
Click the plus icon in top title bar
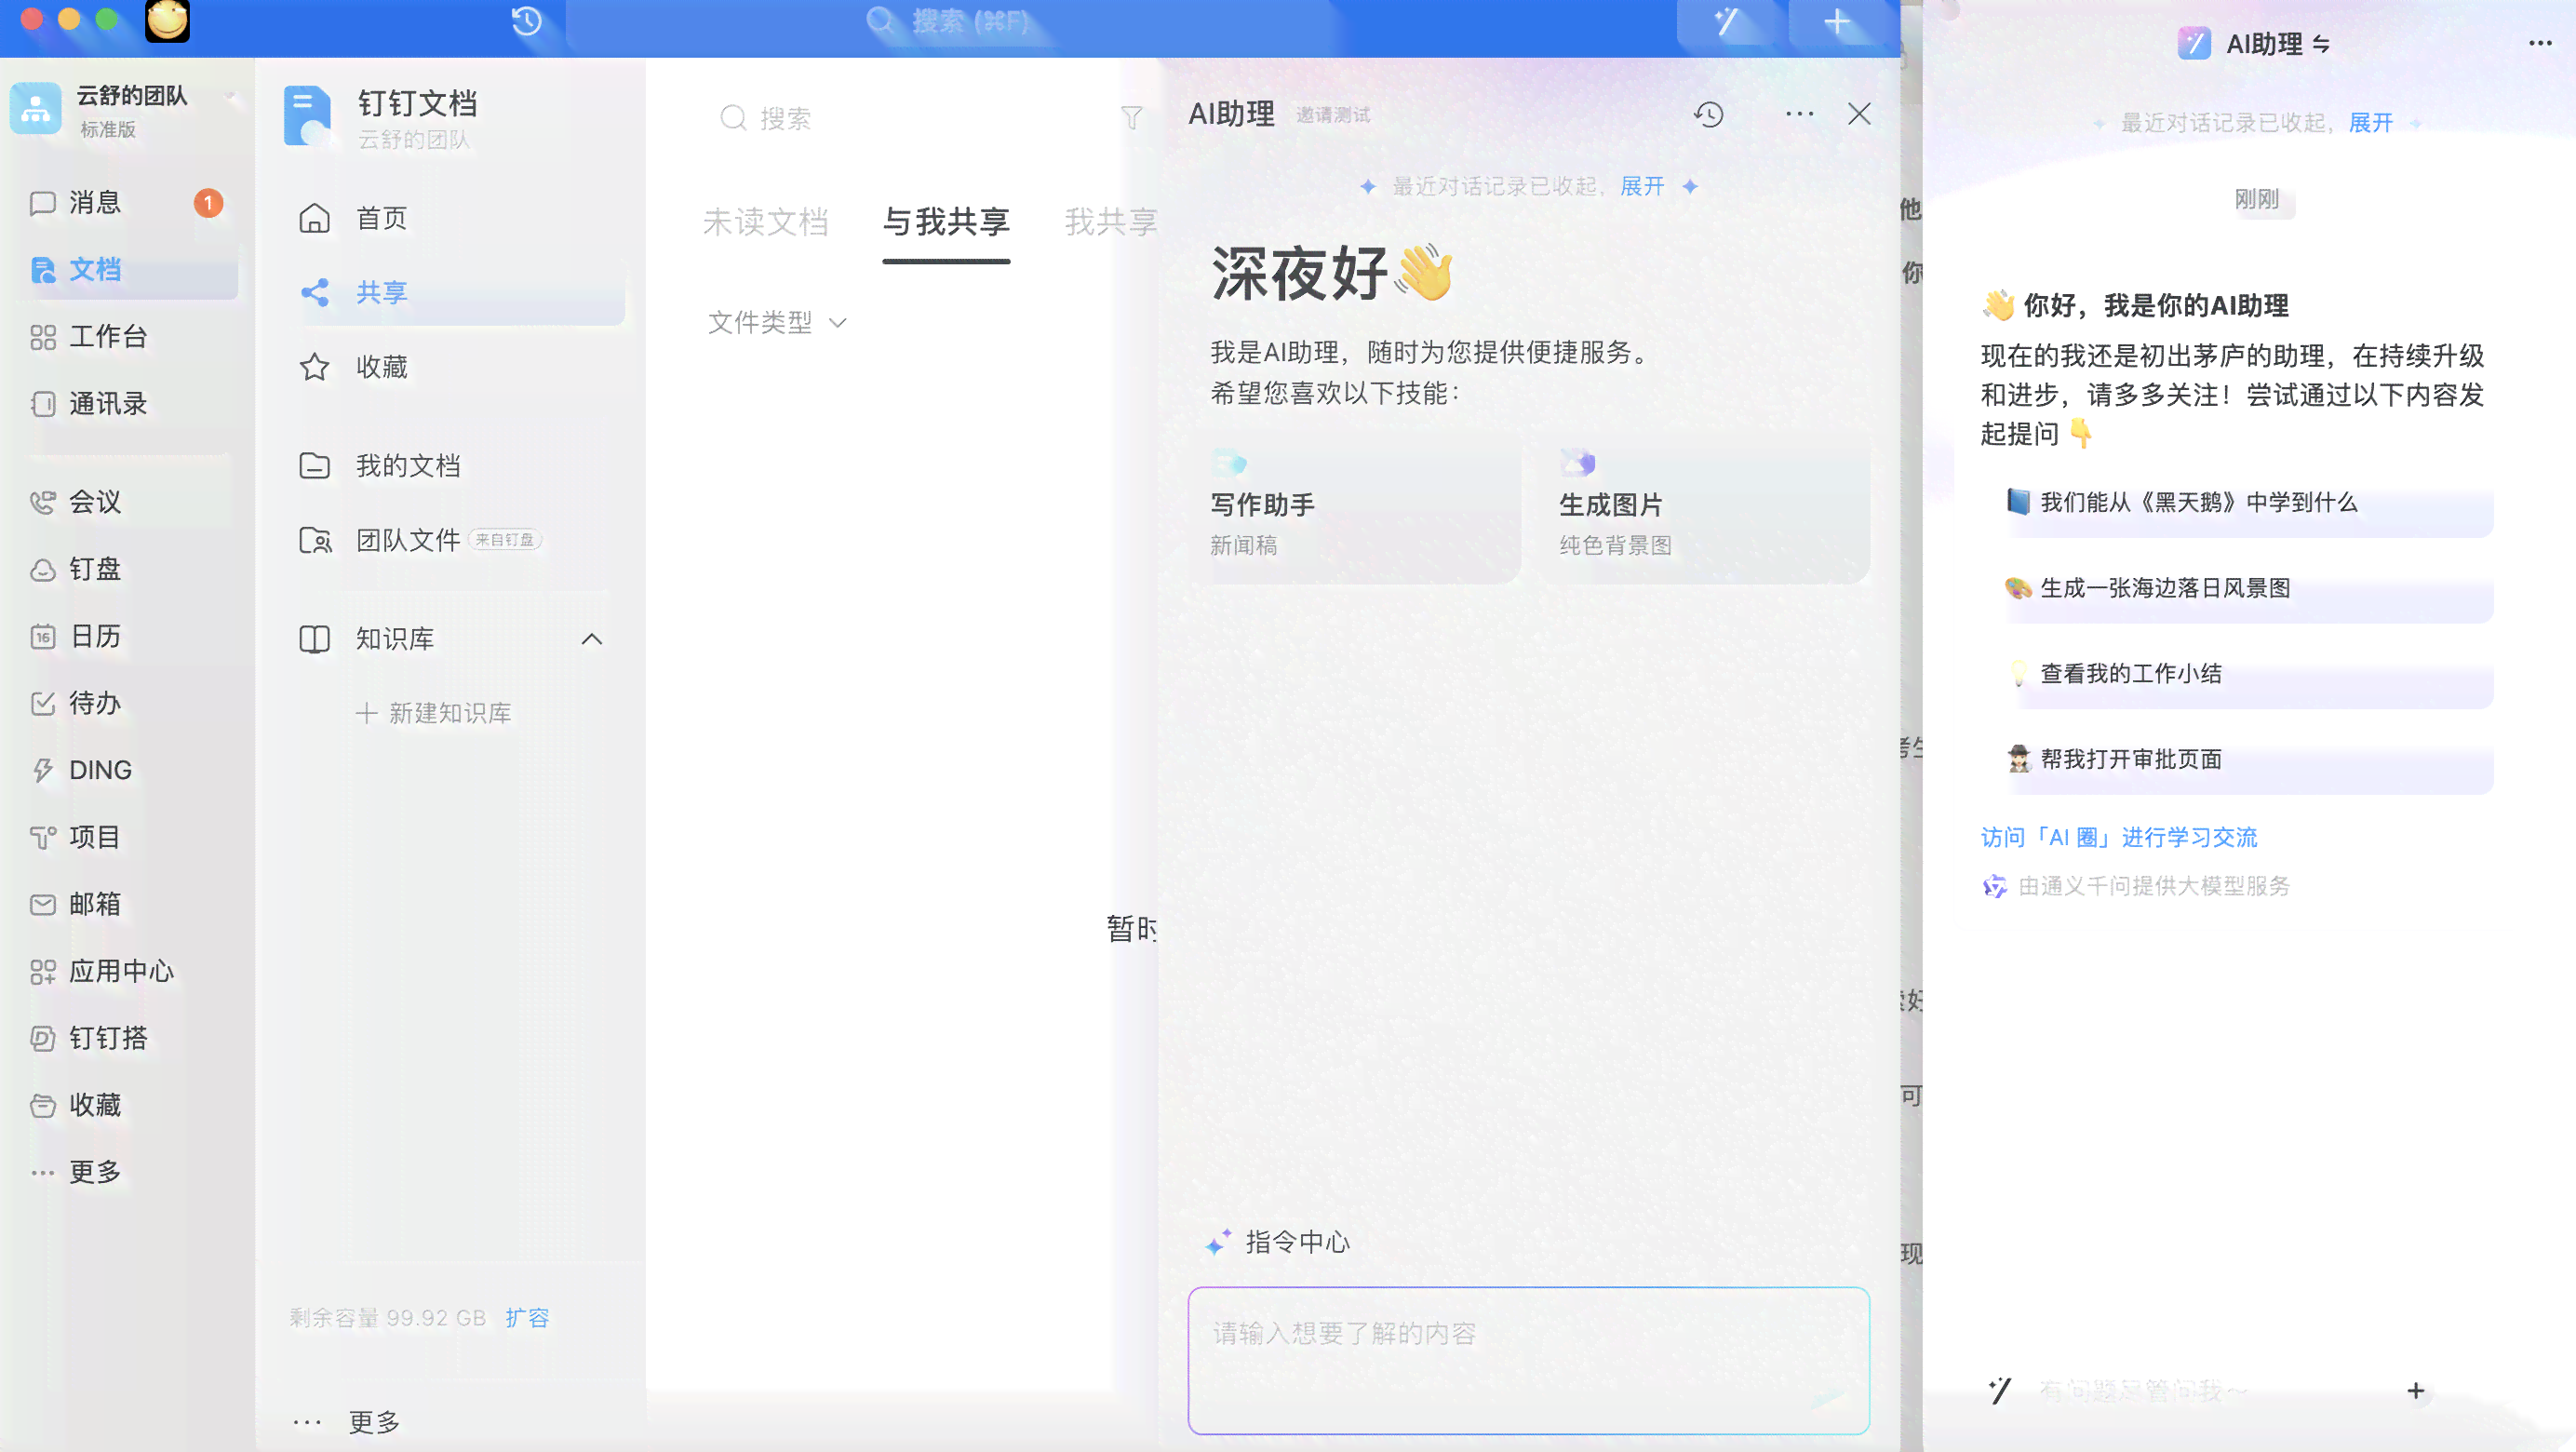[x=1837, y=22]
